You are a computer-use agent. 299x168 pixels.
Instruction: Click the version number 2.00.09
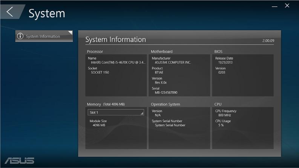pos(268,41)
